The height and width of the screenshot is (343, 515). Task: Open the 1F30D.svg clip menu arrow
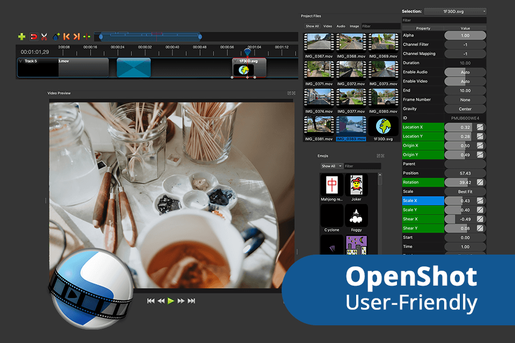(236, 61)
